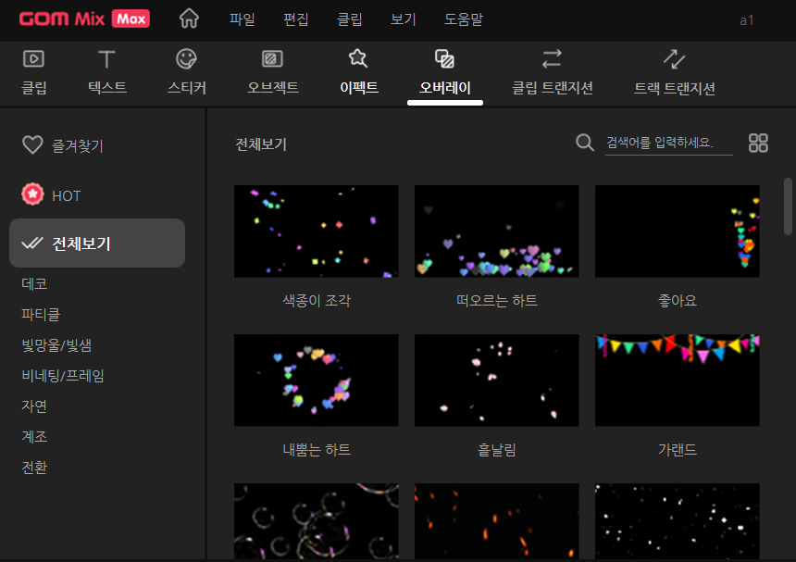This screenshot has width=796, height=562.
Task: Select the 떠오르는 하트 overlay thumbnail
Action: (x=496, y=231)
